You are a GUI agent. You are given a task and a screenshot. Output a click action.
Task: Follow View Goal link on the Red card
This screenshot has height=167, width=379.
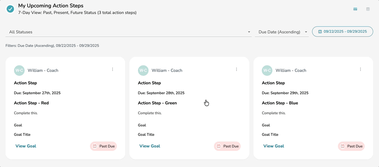click(x=26, y=146)
